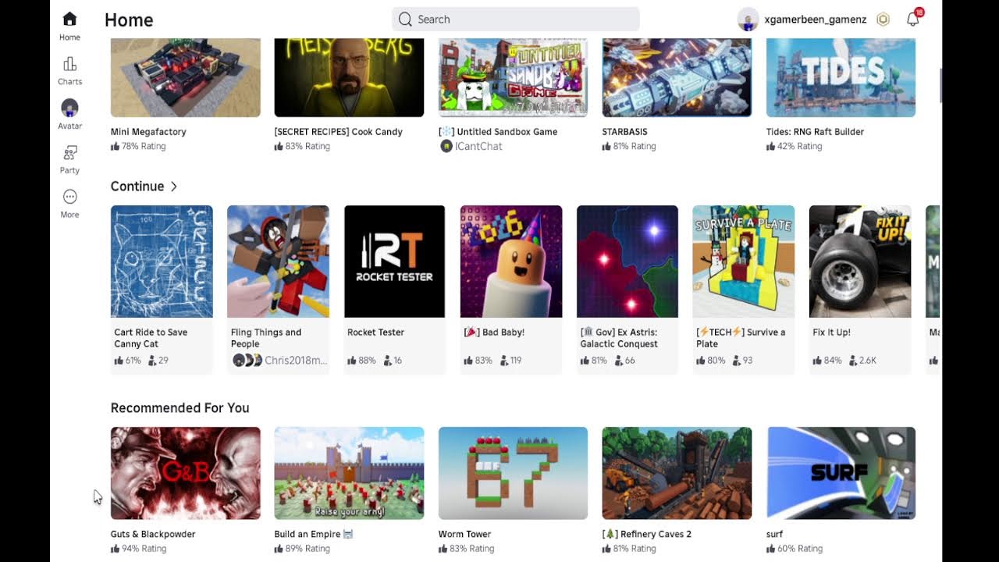999x562 pixels.
Task: Open the notifications bell icon
Action: (x=913, y=20)
